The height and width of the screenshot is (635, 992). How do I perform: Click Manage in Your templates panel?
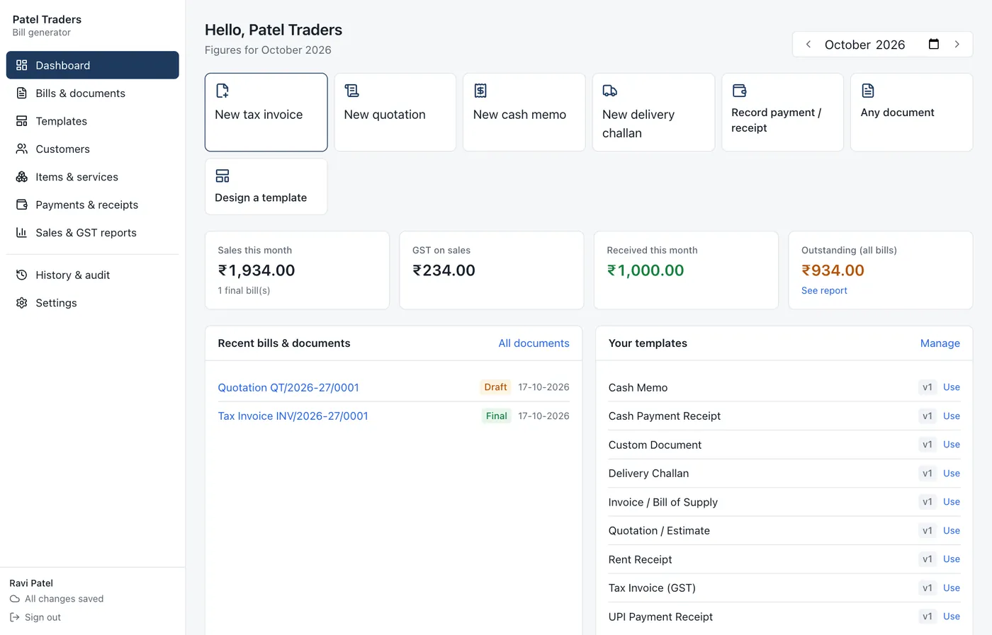[x=940, y=343]
